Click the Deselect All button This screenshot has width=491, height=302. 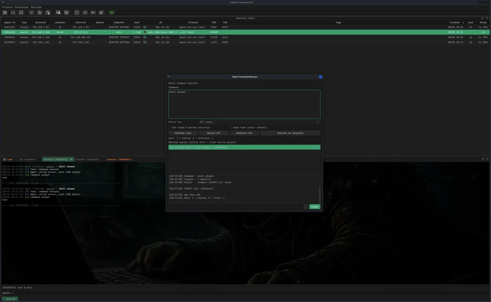244,133
